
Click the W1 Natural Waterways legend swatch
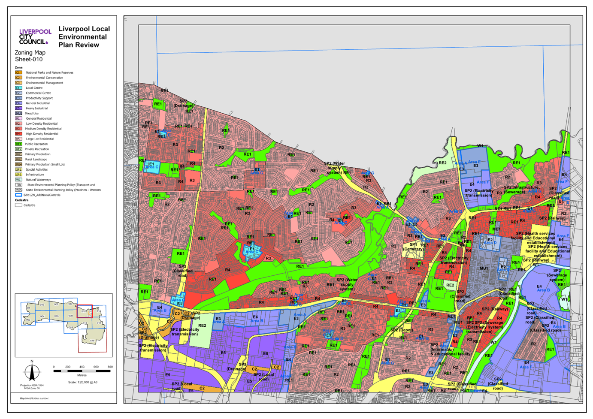18,180
